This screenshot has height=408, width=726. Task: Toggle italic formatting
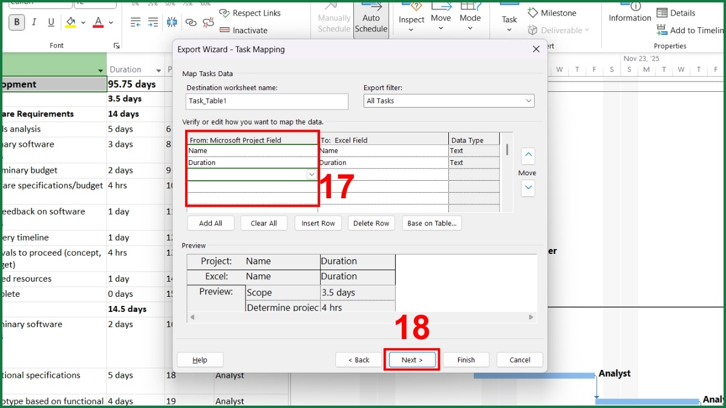tap(34, 22)
